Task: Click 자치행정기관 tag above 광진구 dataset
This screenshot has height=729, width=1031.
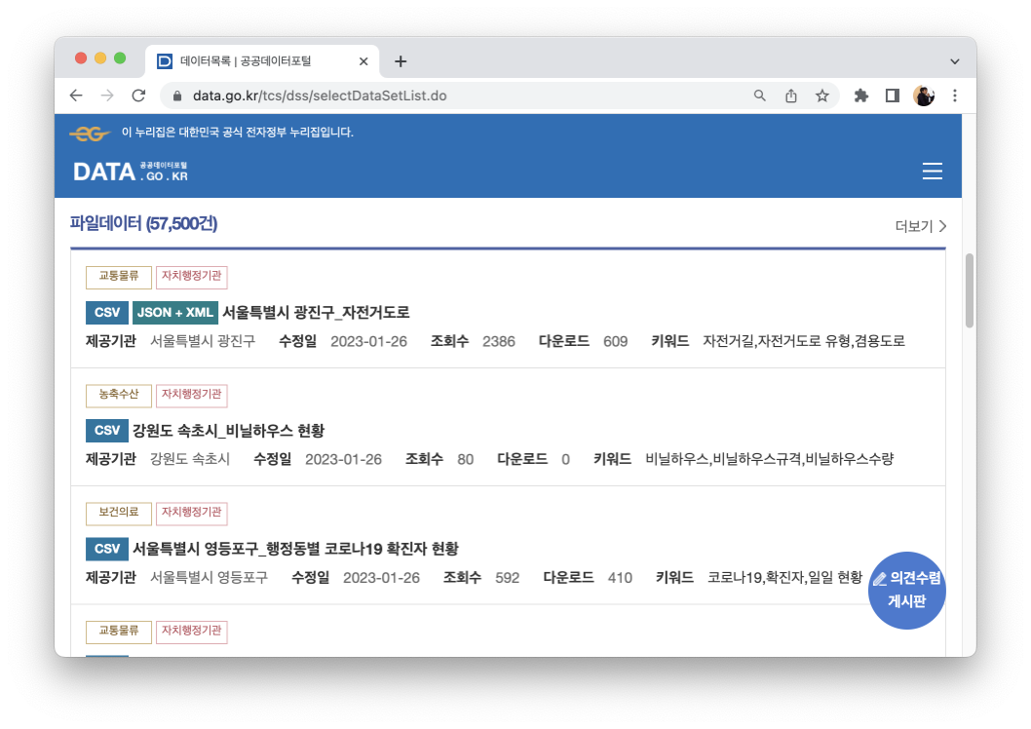Action: (191, 276)
